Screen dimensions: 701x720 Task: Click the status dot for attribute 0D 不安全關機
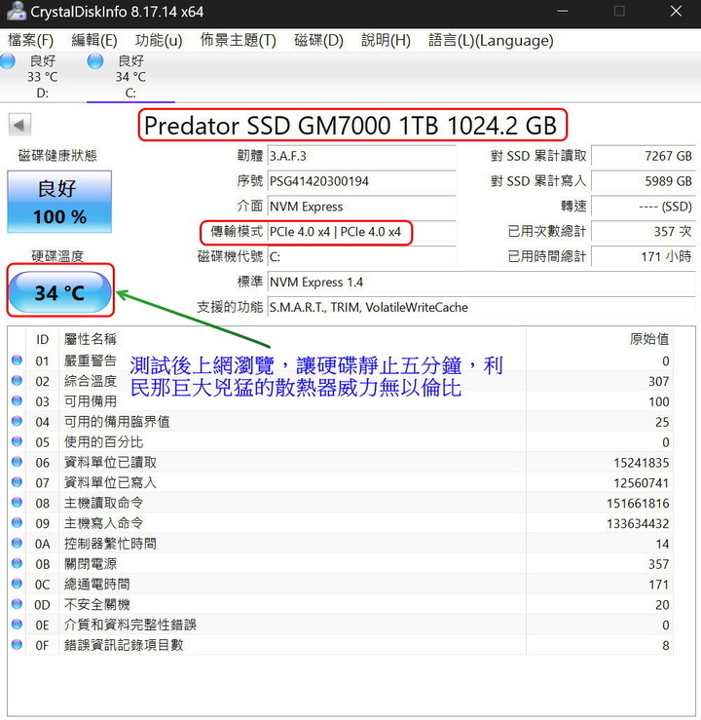(x=17, y=604)
